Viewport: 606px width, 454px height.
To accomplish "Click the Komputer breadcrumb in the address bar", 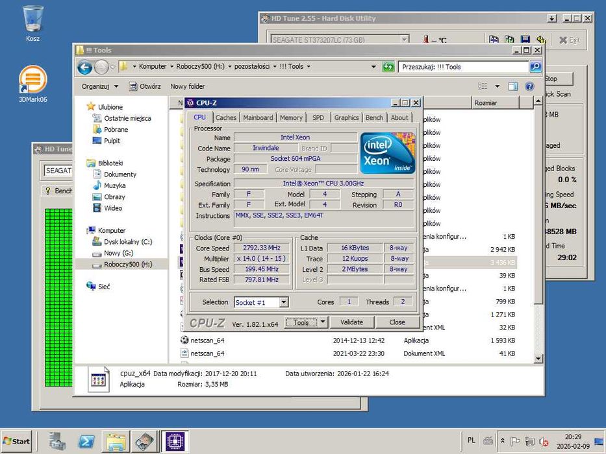I will [x=153, y=66].
